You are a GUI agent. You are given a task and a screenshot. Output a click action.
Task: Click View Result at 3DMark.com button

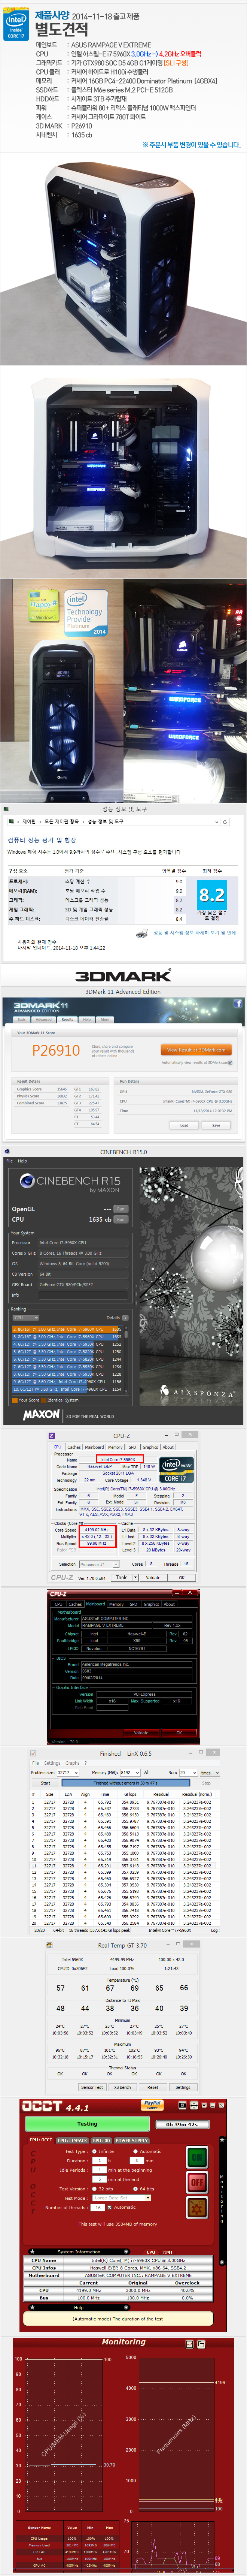click(196, 1050)
